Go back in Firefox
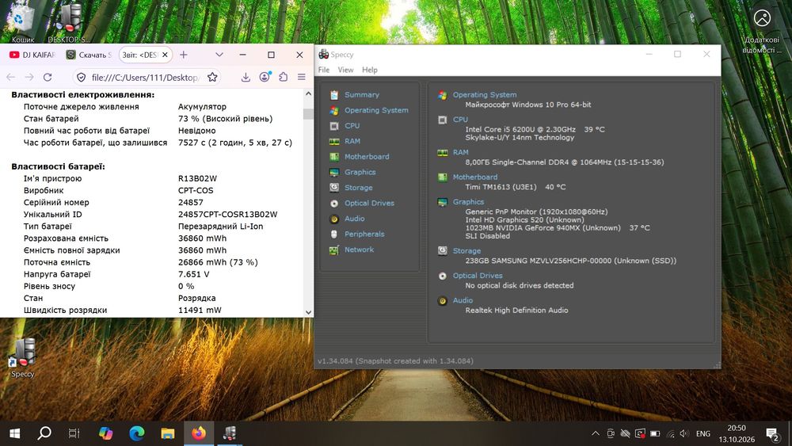The height and width of the screenshot is (446, 792). pos(10,77)
